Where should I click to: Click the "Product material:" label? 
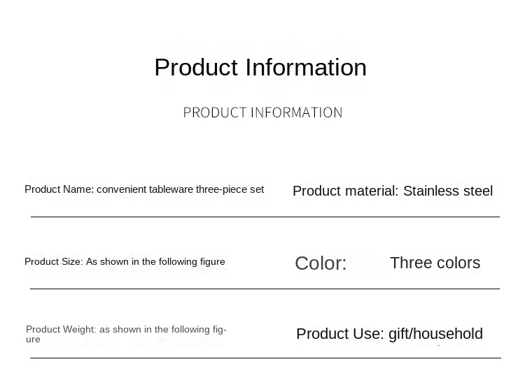point(345,191)
